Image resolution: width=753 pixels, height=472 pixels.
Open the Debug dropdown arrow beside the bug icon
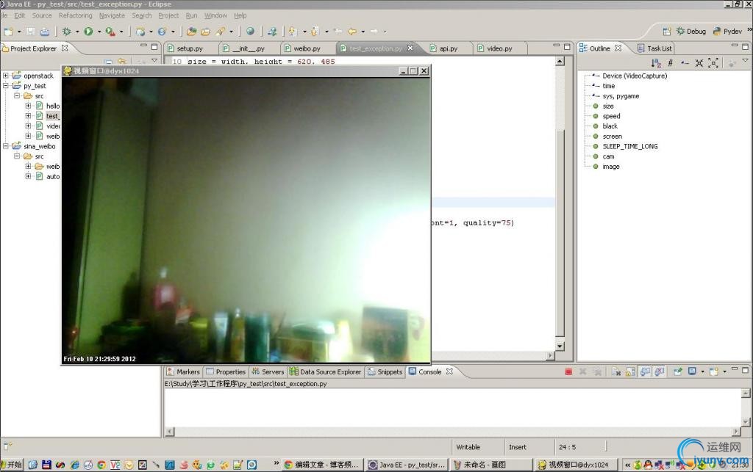click(76, 32)
